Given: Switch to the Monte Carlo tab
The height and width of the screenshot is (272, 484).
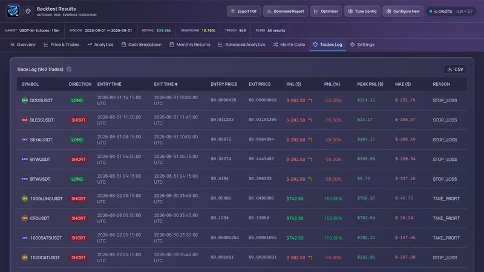Looking at the screenshot, I should tap(289, 45).
